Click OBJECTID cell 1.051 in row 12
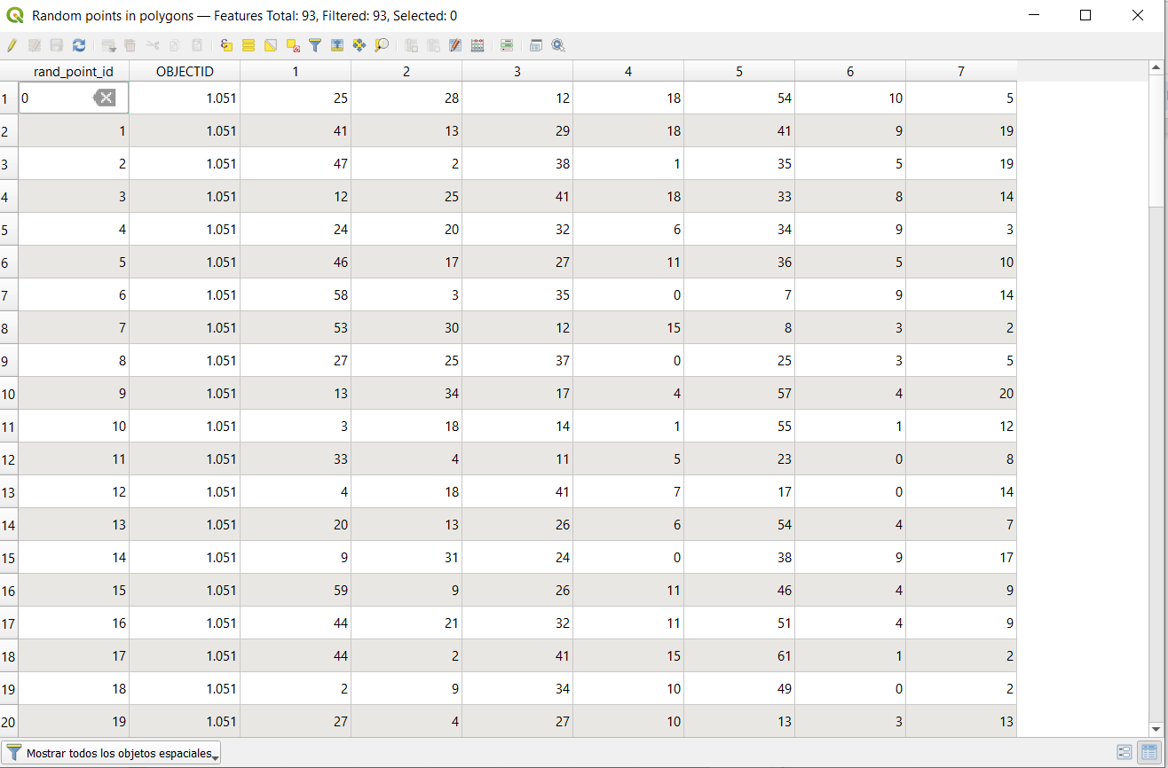 pyautogui.click(x=185, y=459)
